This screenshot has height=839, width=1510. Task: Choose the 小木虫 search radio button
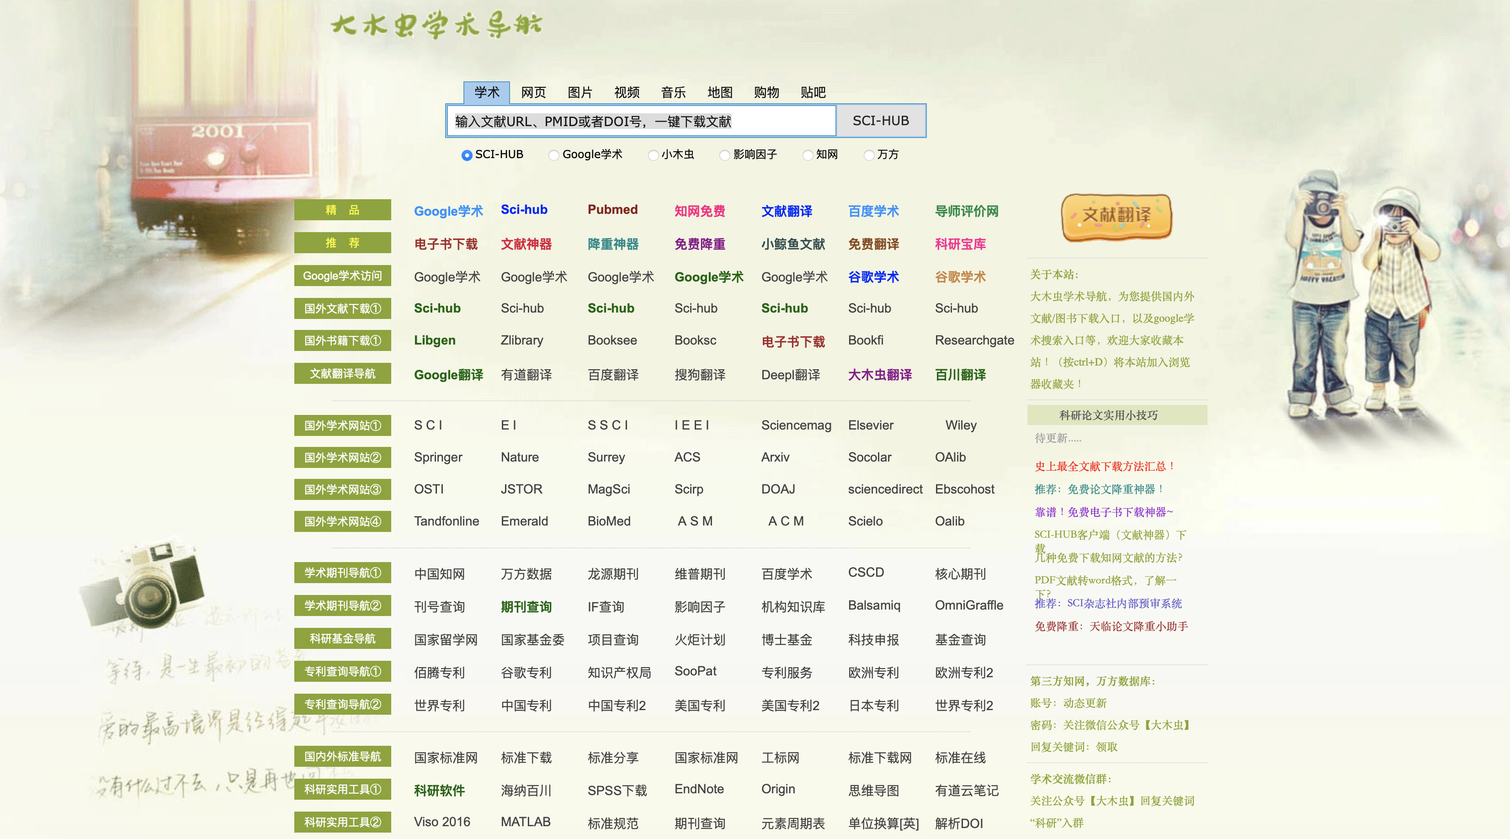tap(653, 155)
